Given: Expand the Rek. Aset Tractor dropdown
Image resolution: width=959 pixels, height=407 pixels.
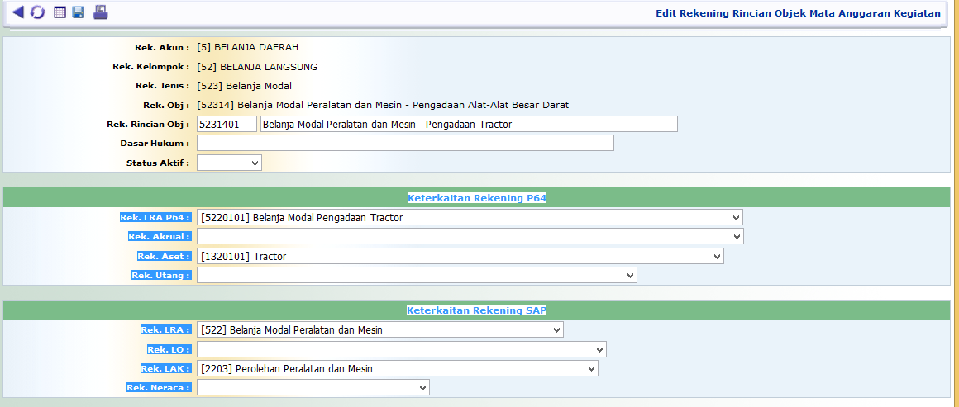Looking at the screenshot, I should point(460,257).
